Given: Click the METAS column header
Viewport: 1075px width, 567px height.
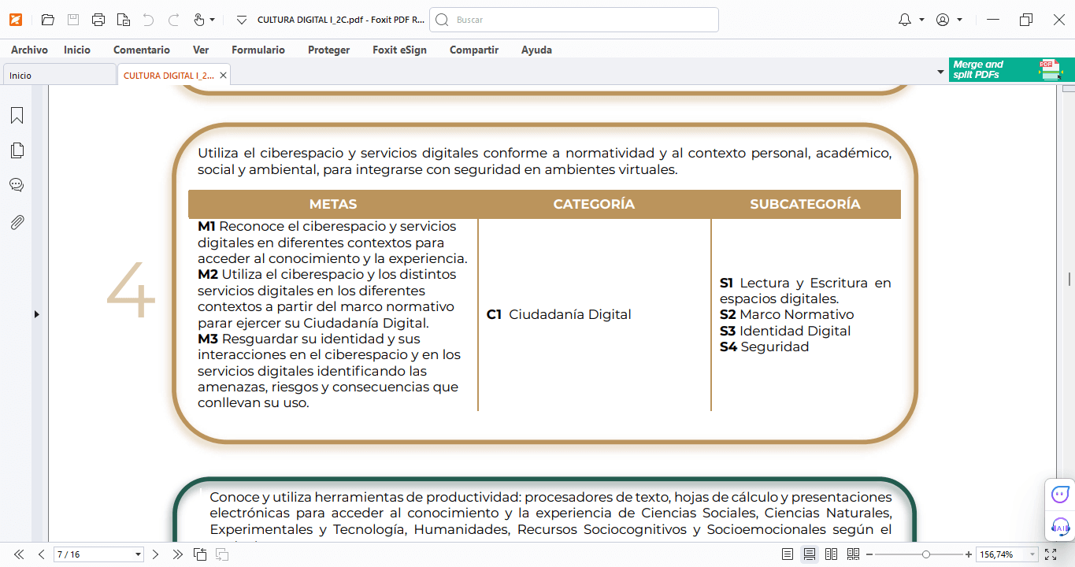Looking at the screenshot, I should click(x=333, y=204).
